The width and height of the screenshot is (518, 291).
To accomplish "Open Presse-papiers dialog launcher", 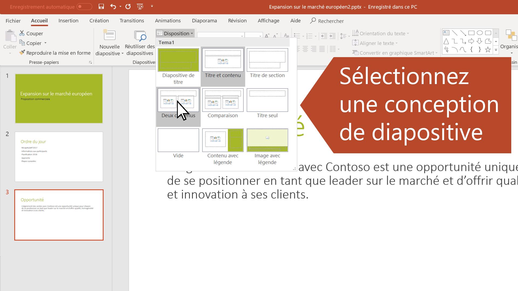I will coord(90,63).
